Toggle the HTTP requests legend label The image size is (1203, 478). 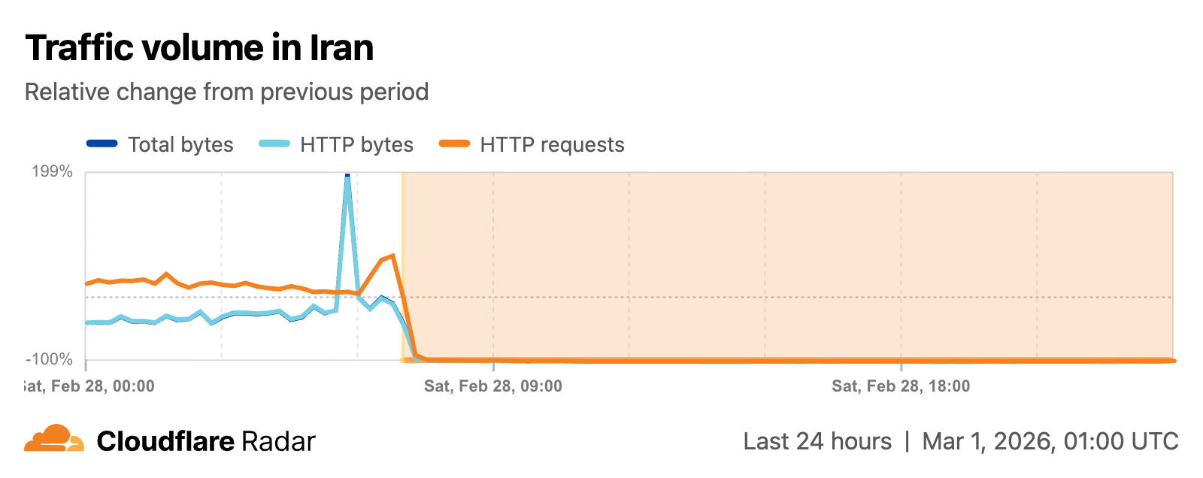click(552, 144)
